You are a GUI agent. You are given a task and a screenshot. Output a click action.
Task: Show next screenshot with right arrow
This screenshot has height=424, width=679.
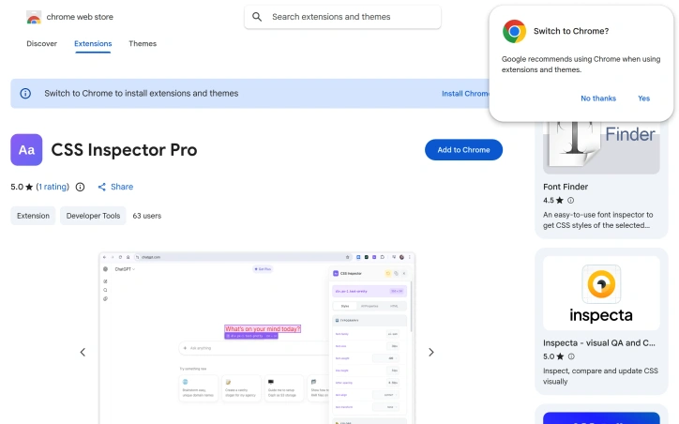[x=430, y=352]
